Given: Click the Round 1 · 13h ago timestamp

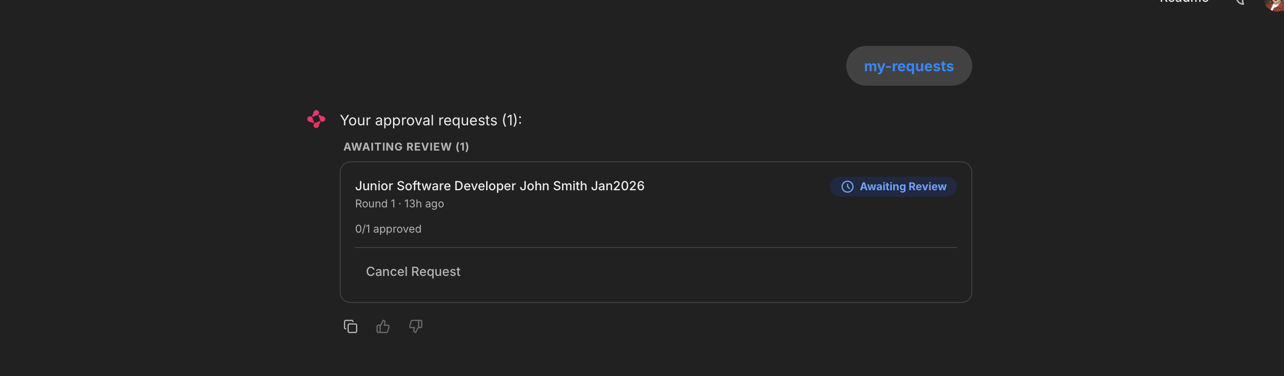Looking at the screenshot, I should (399, 203).
